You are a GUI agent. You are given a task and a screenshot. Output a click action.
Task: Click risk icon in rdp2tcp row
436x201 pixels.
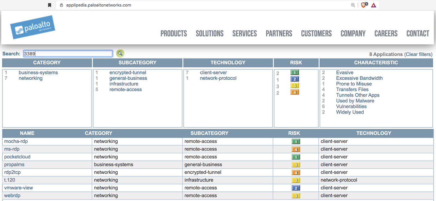(296, 172)
